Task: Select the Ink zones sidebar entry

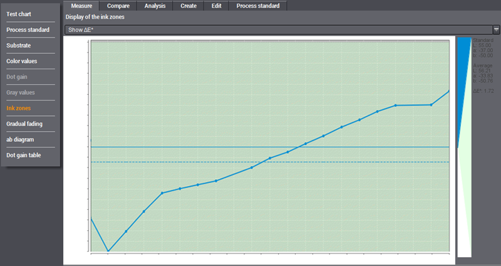Action: (x=19, y=108)
